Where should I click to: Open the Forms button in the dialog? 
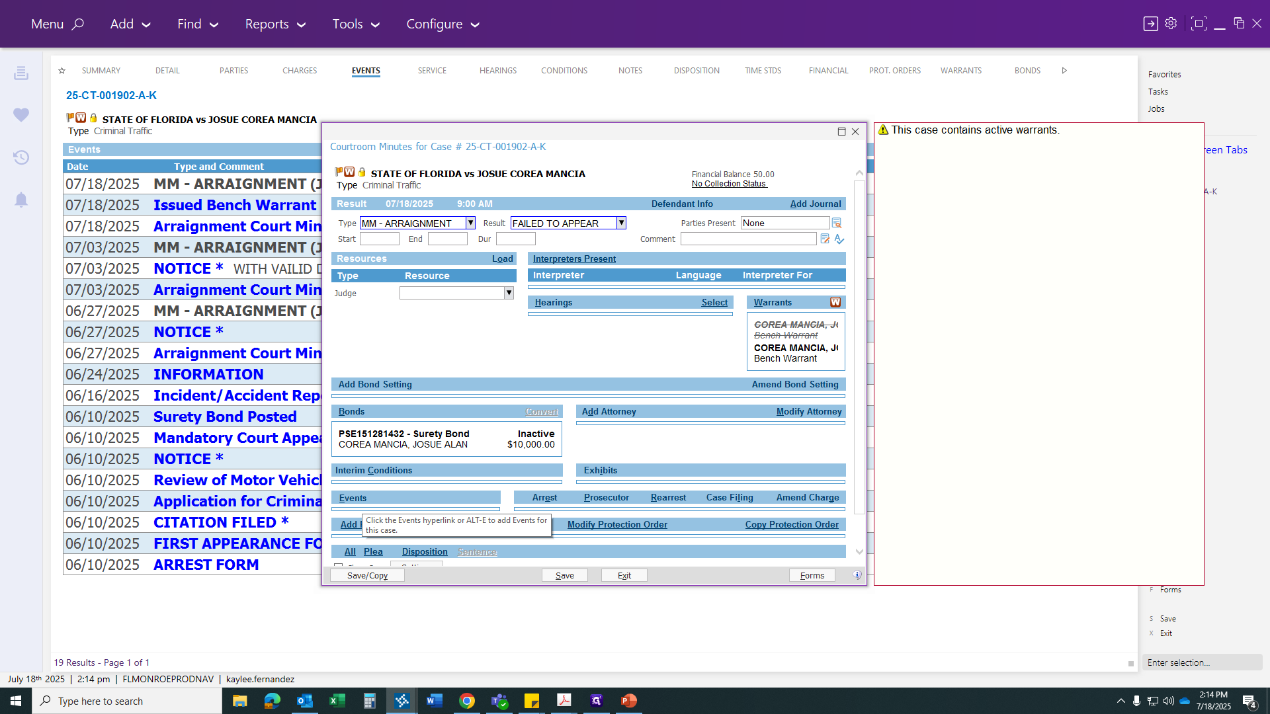click(x=812, y=575)
